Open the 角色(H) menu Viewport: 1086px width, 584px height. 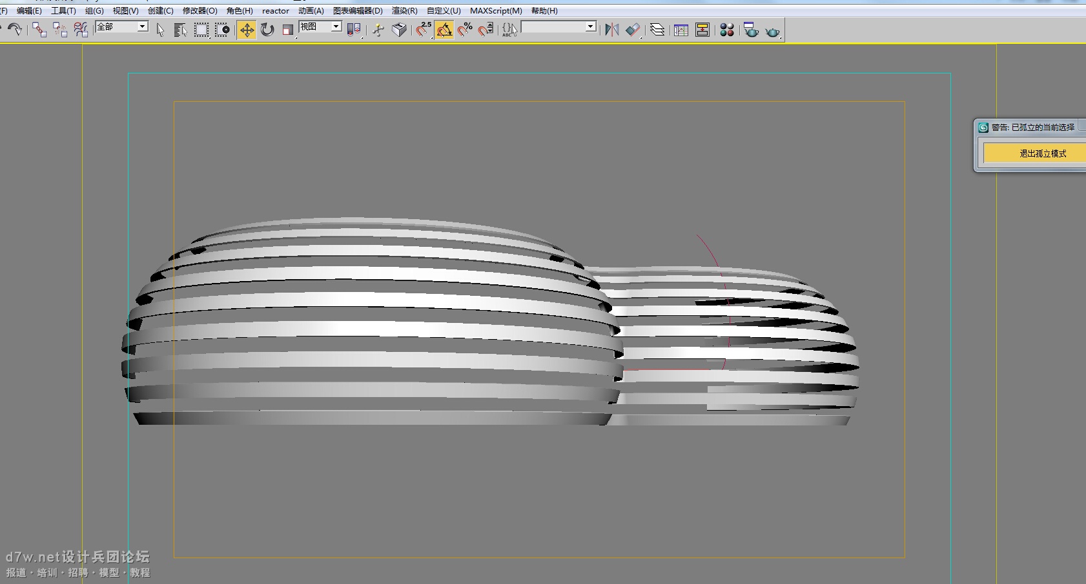(240, 11)
